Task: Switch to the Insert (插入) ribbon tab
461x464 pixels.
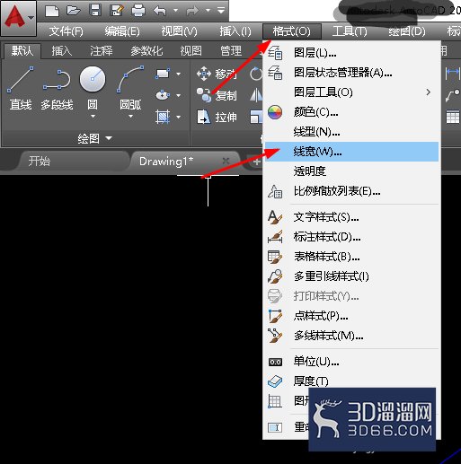Action: click(x=62, y=51)
